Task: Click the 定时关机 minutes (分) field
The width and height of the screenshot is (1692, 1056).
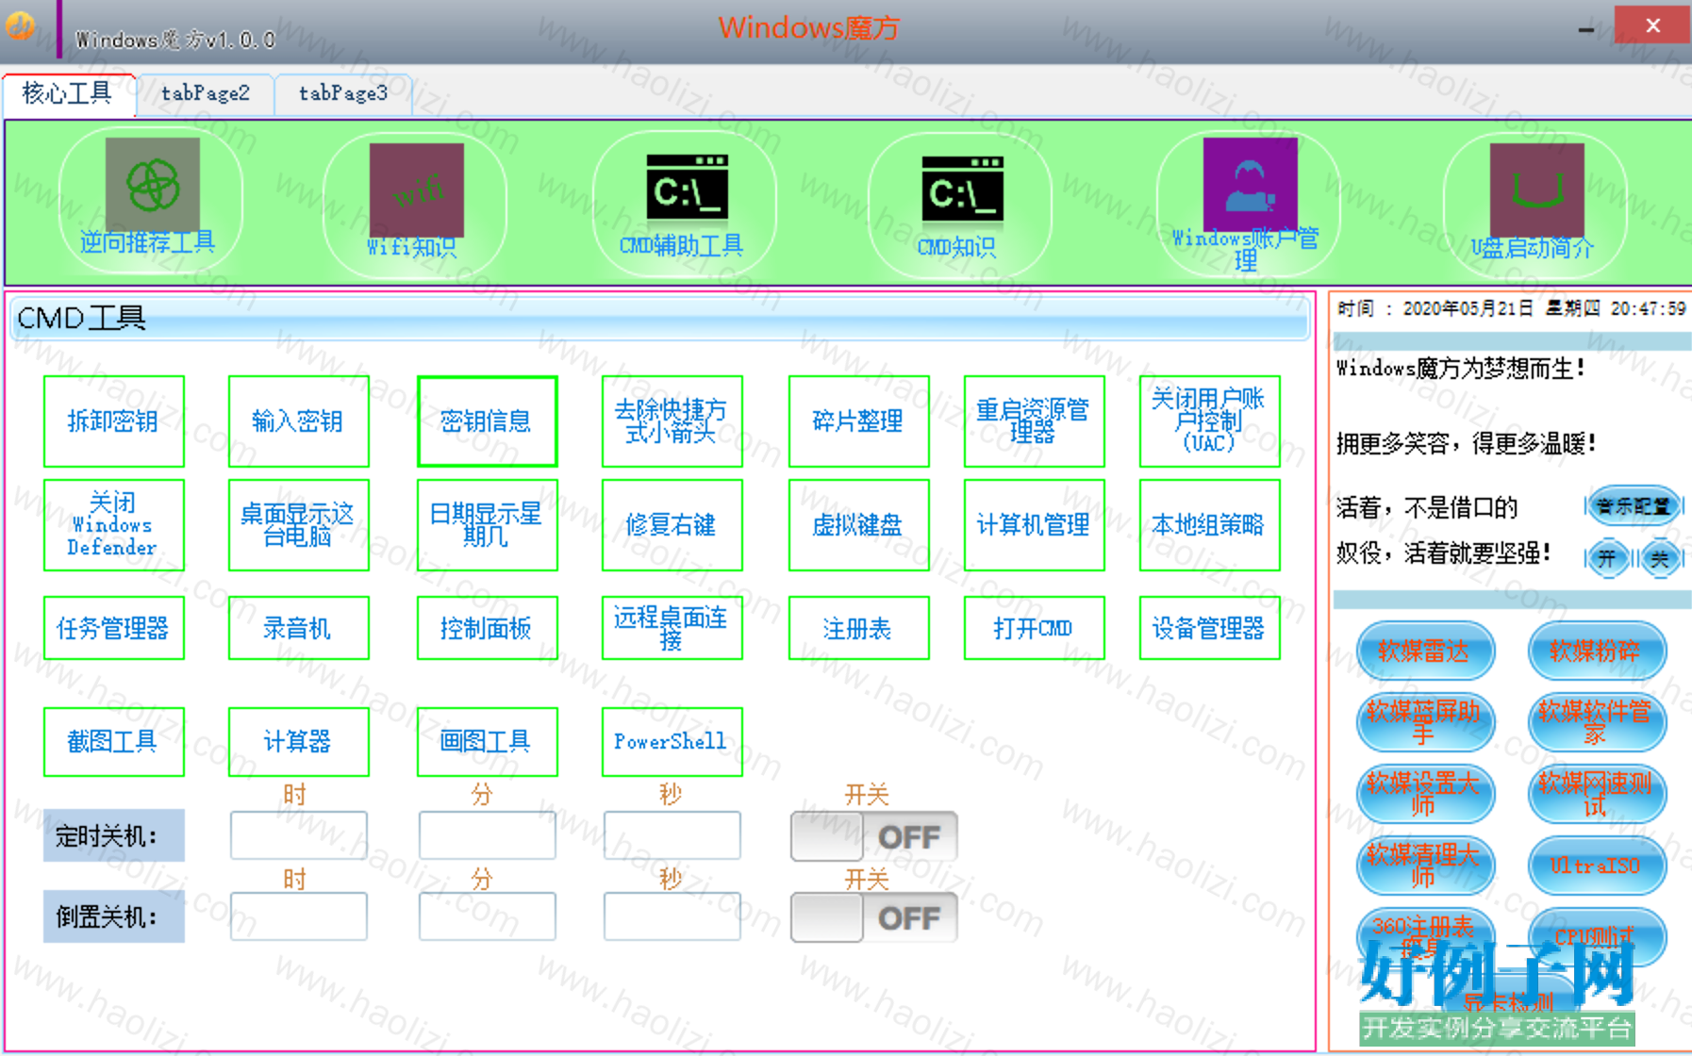Action: [488, 835]
